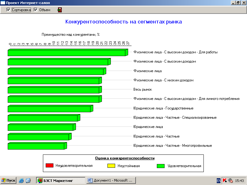Restore the window using the restore button
The image size is (247, 185).
[x=238, y=3]
